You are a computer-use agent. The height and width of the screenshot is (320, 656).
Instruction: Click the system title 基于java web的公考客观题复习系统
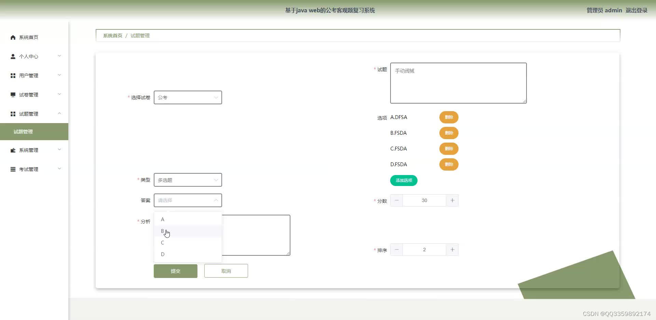pyautogui.click(x=330, y=10)
